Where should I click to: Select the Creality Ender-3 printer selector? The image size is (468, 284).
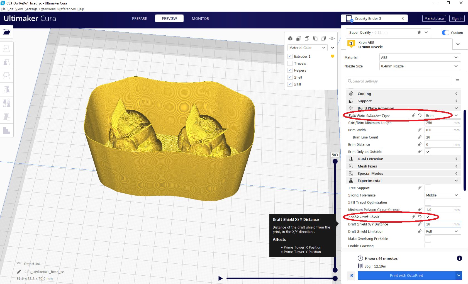[374, 18]
